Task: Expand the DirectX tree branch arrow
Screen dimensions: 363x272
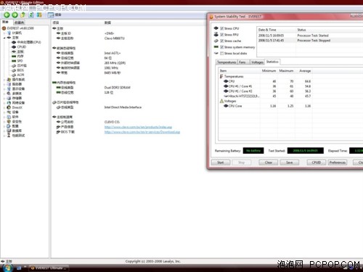Action: pyautogui.click(x=4, y=107)
